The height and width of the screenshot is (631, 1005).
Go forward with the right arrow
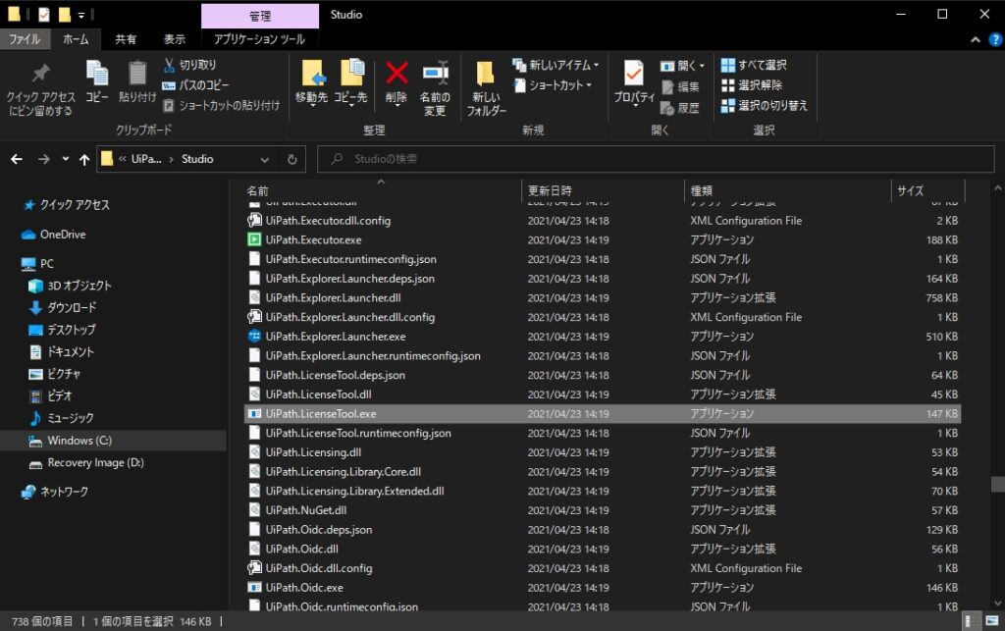point(43,159)
